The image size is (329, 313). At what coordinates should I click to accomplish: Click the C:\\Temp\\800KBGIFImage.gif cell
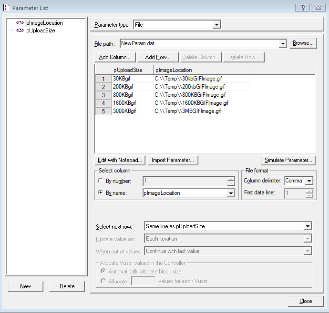(x=202, y=95)
